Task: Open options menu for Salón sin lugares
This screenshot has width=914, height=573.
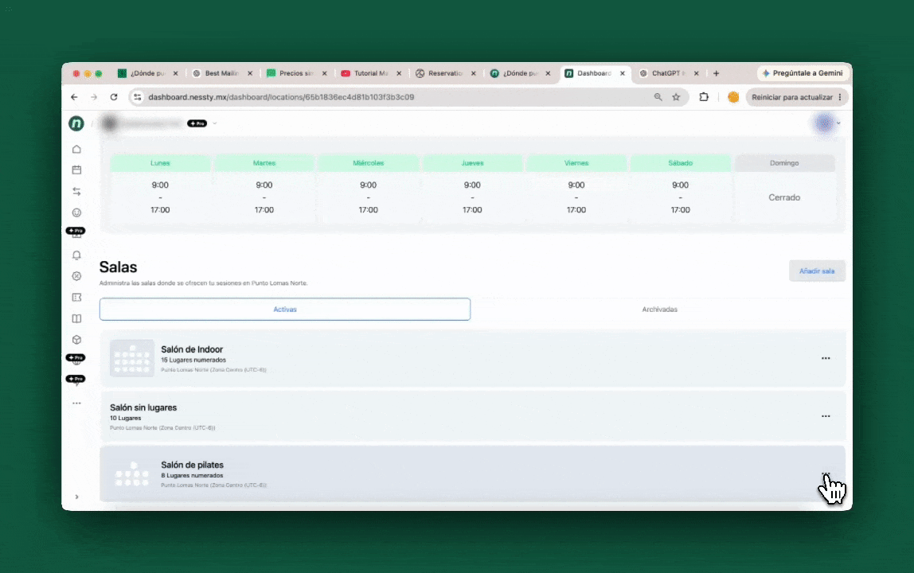Action: point(826,416)
